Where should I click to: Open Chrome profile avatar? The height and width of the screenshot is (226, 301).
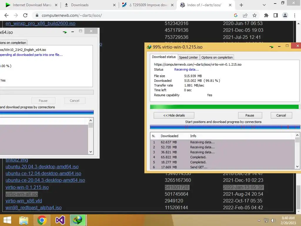[x=285, y=15]
